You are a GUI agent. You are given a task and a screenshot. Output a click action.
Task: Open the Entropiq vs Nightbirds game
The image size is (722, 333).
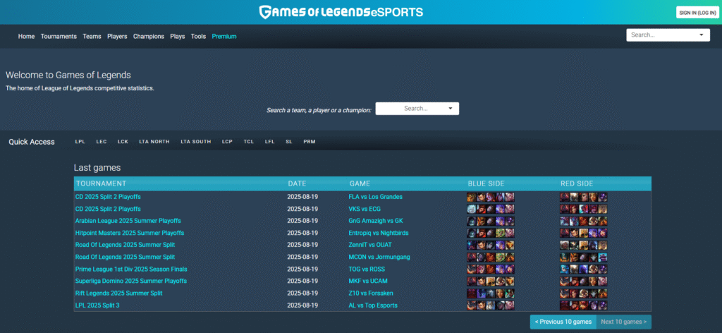point(379,233)
